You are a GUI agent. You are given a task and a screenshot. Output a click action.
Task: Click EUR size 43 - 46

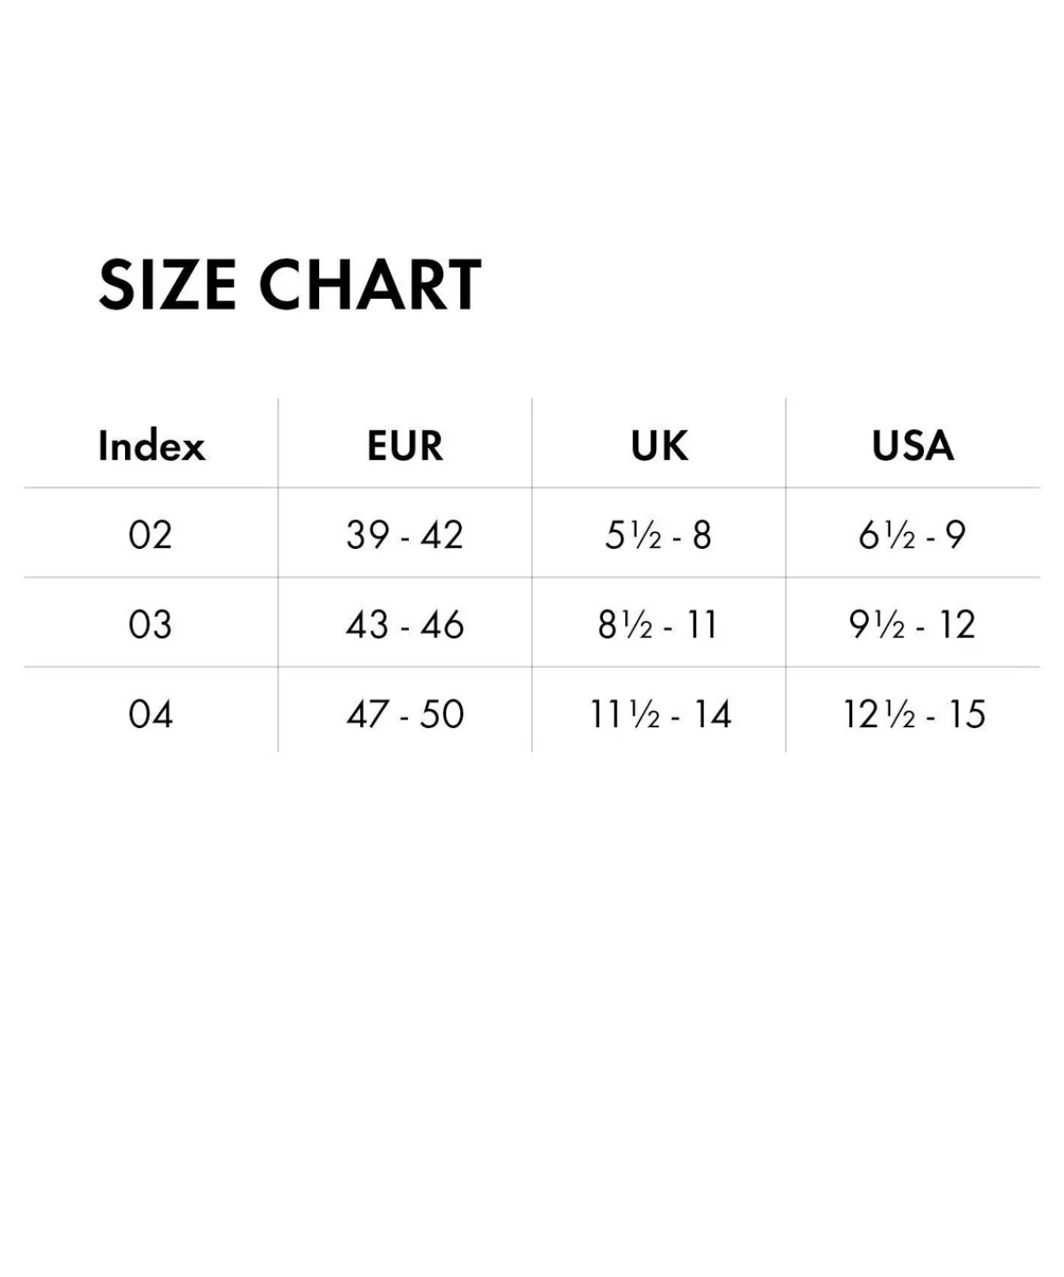click(405, 624)
